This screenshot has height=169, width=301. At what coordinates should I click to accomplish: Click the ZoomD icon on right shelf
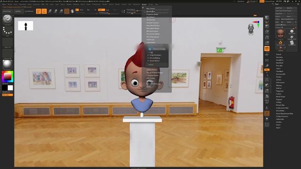267,91
